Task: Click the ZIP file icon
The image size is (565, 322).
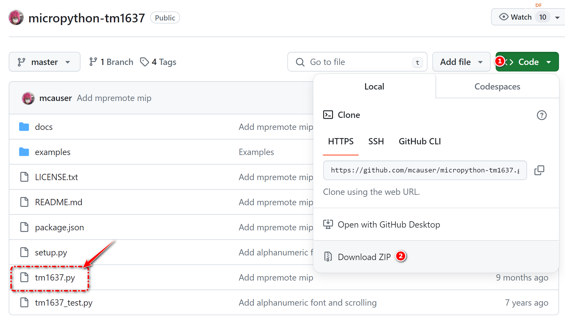Action: coord(328,257)
